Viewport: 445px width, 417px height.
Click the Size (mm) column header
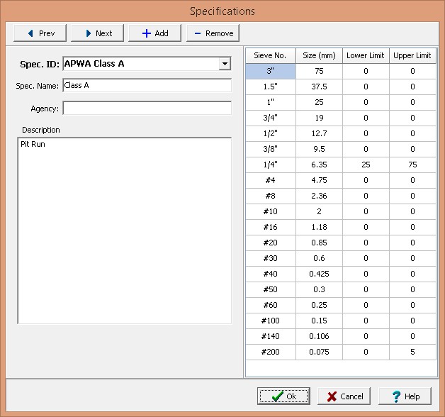(319, 55)
